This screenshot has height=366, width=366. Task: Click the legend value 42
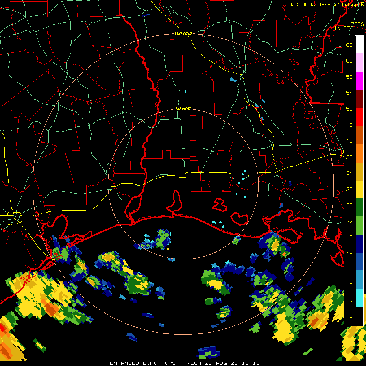[349, 141]
